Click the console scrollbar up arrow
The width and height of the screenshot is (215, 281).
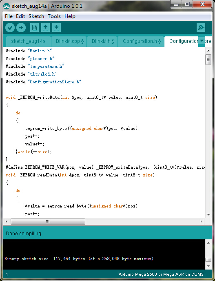coord(208,243)
